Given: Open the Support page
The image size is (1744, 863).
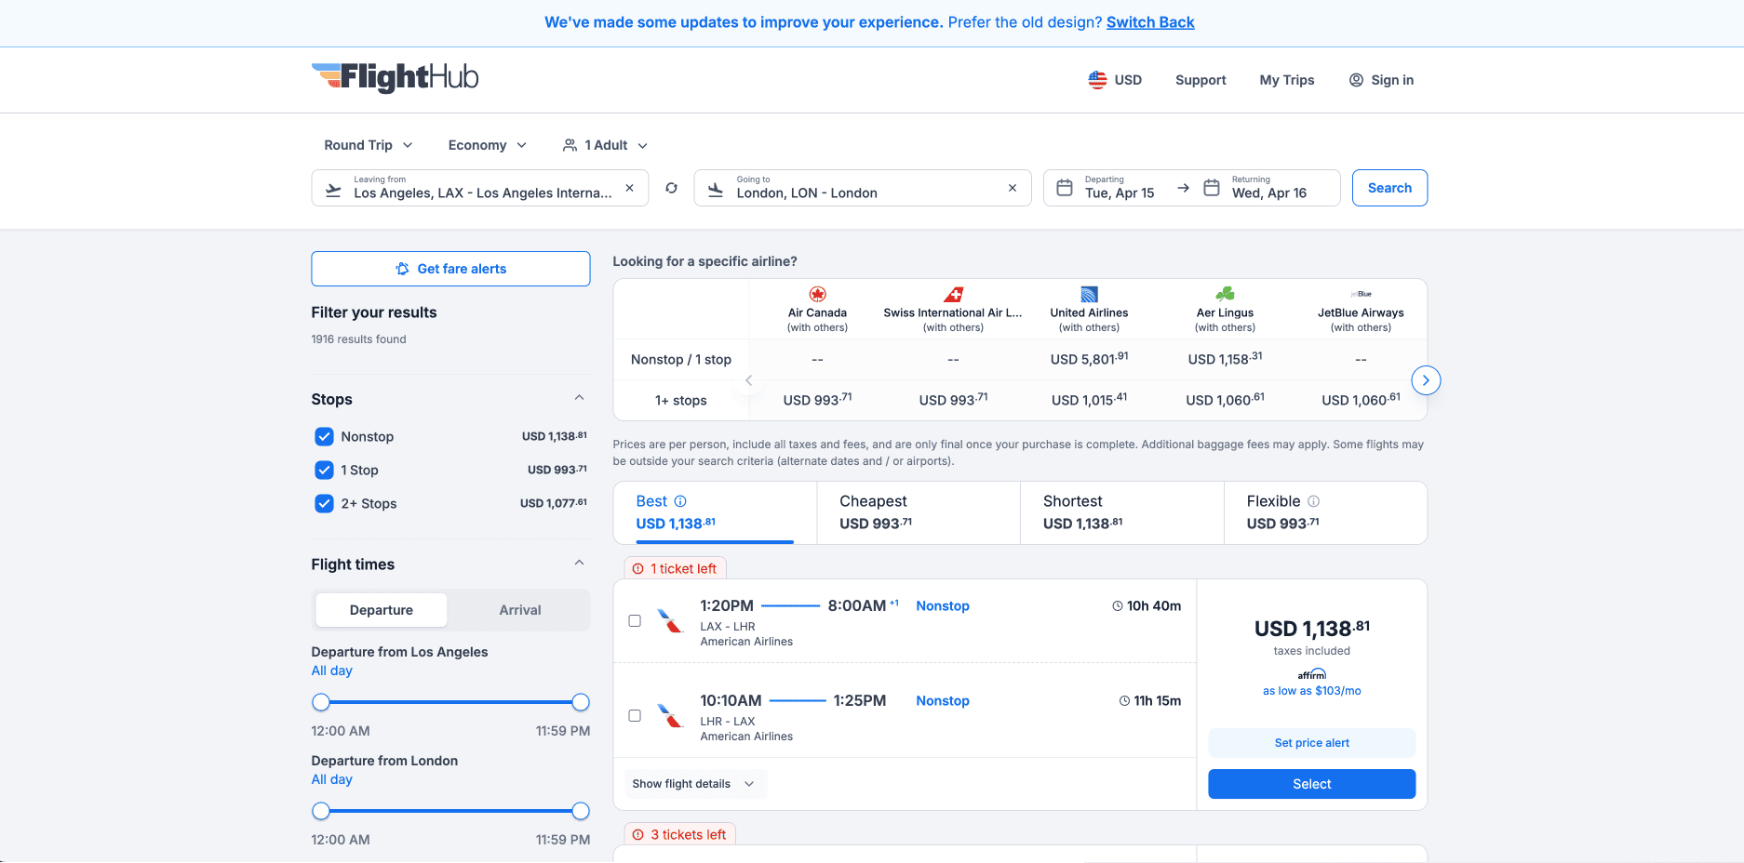Looking at the screenshot, I should pyautogui.click(x=1201, y=80).
